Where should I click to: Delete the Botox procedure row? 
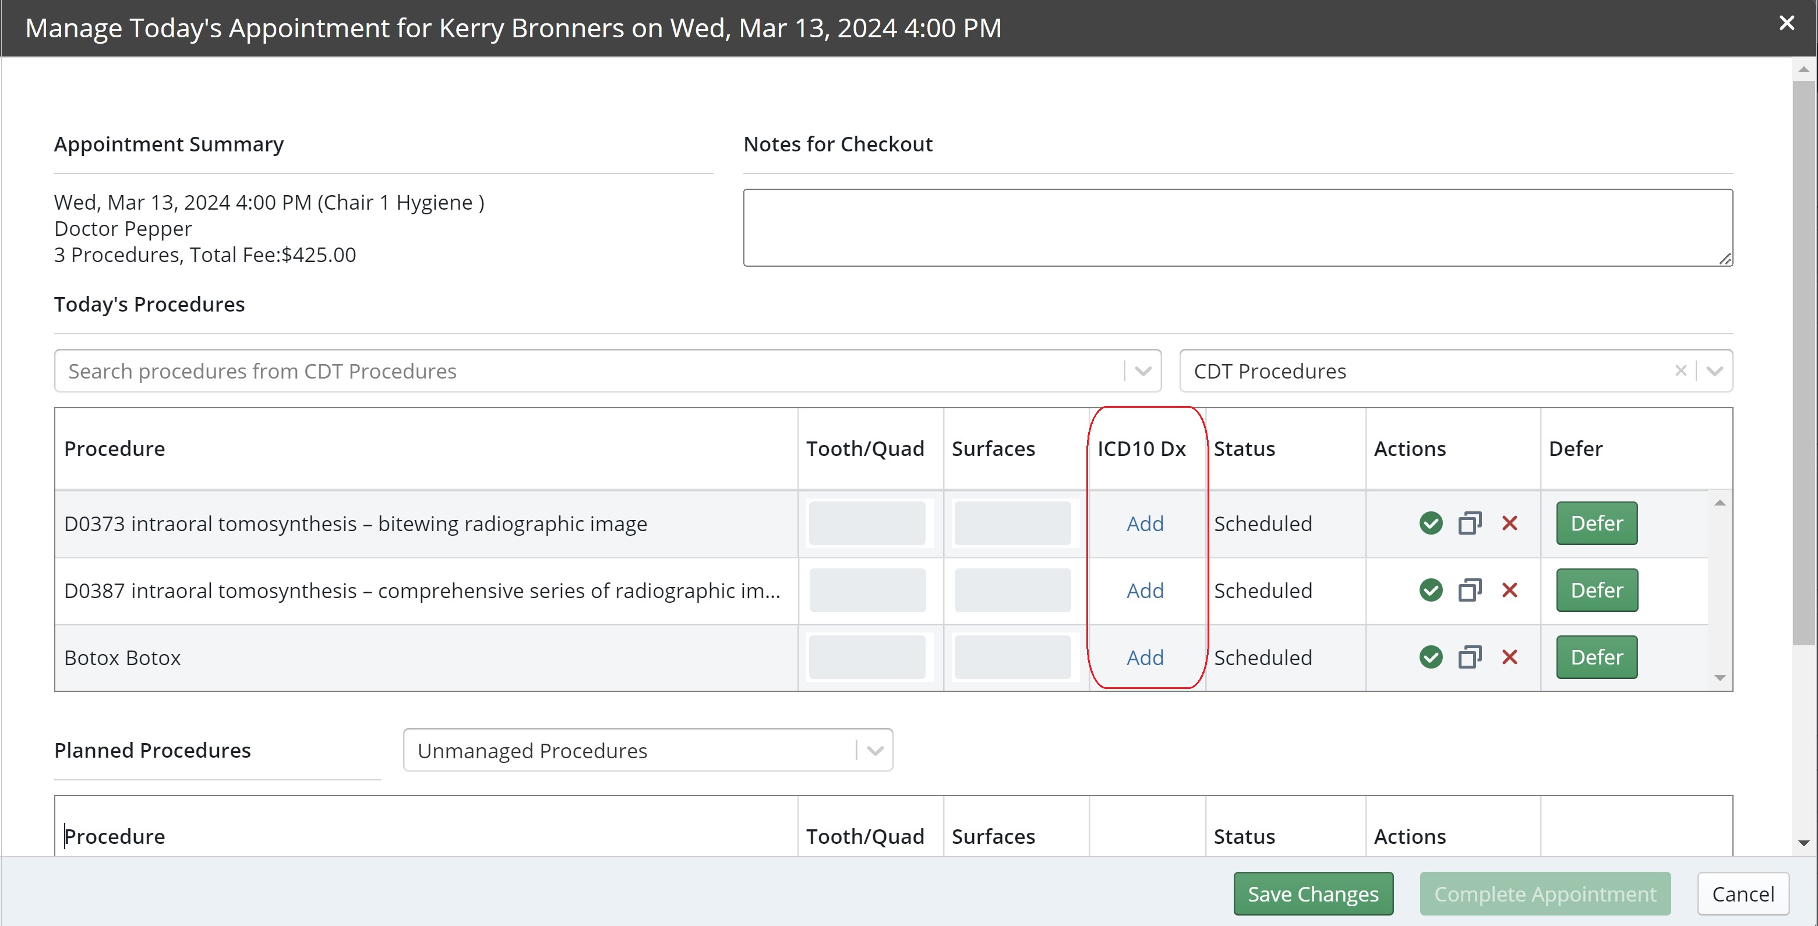[x=1510, y=657]
